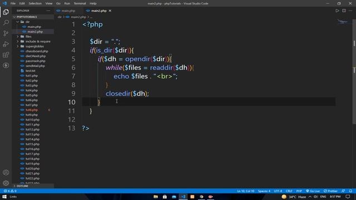
Task: Open the feedback icon in status bar
Action: click(343, 191)
